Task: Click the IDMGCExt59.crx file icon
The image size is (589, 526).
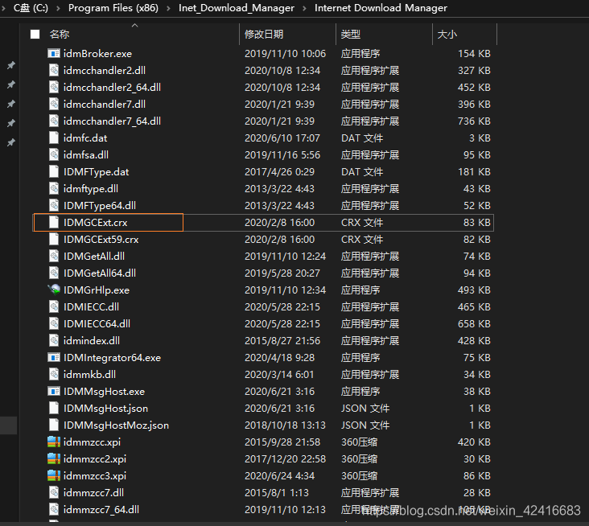Action: coord(54,240)
